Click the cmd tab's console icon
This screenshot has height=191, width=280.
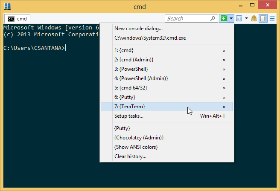click(x=11, y=19)
